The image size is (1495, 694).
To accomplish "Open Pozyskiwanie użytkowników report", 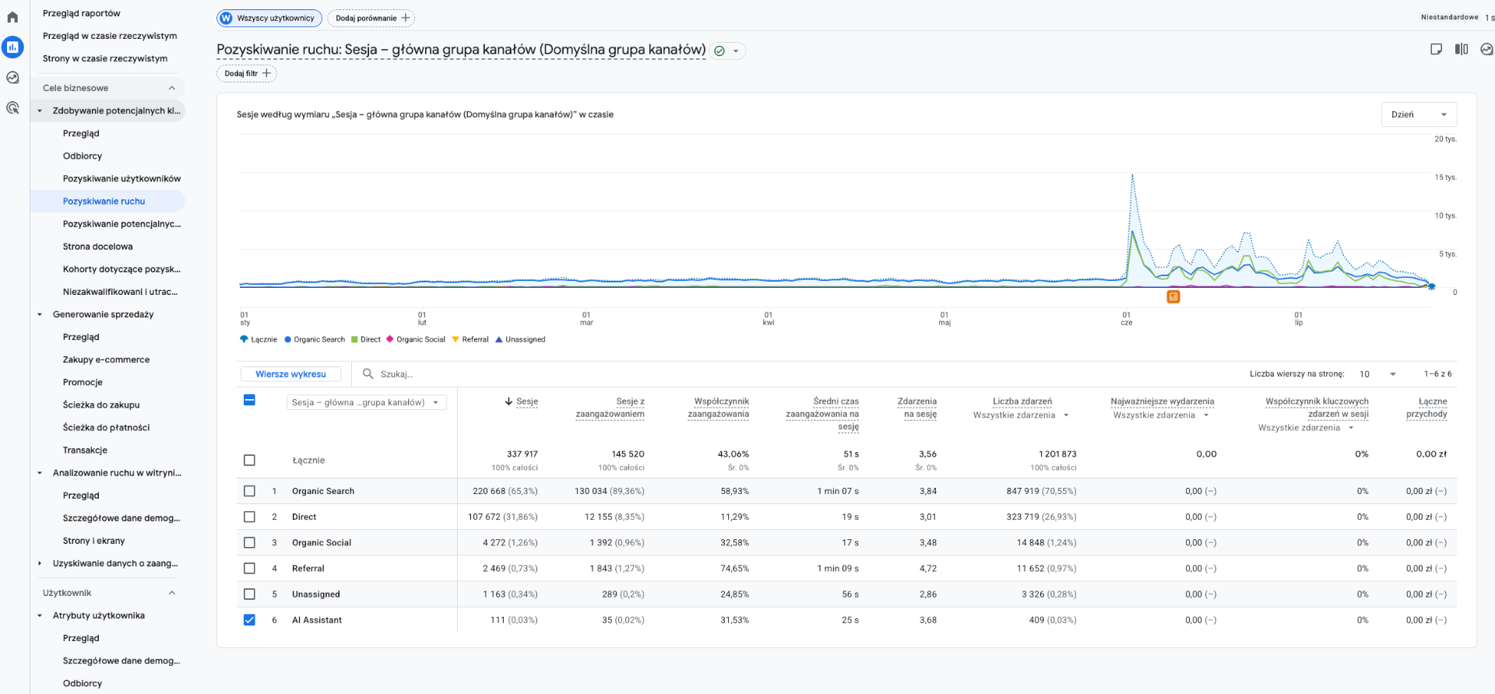I will pos(121,179).
